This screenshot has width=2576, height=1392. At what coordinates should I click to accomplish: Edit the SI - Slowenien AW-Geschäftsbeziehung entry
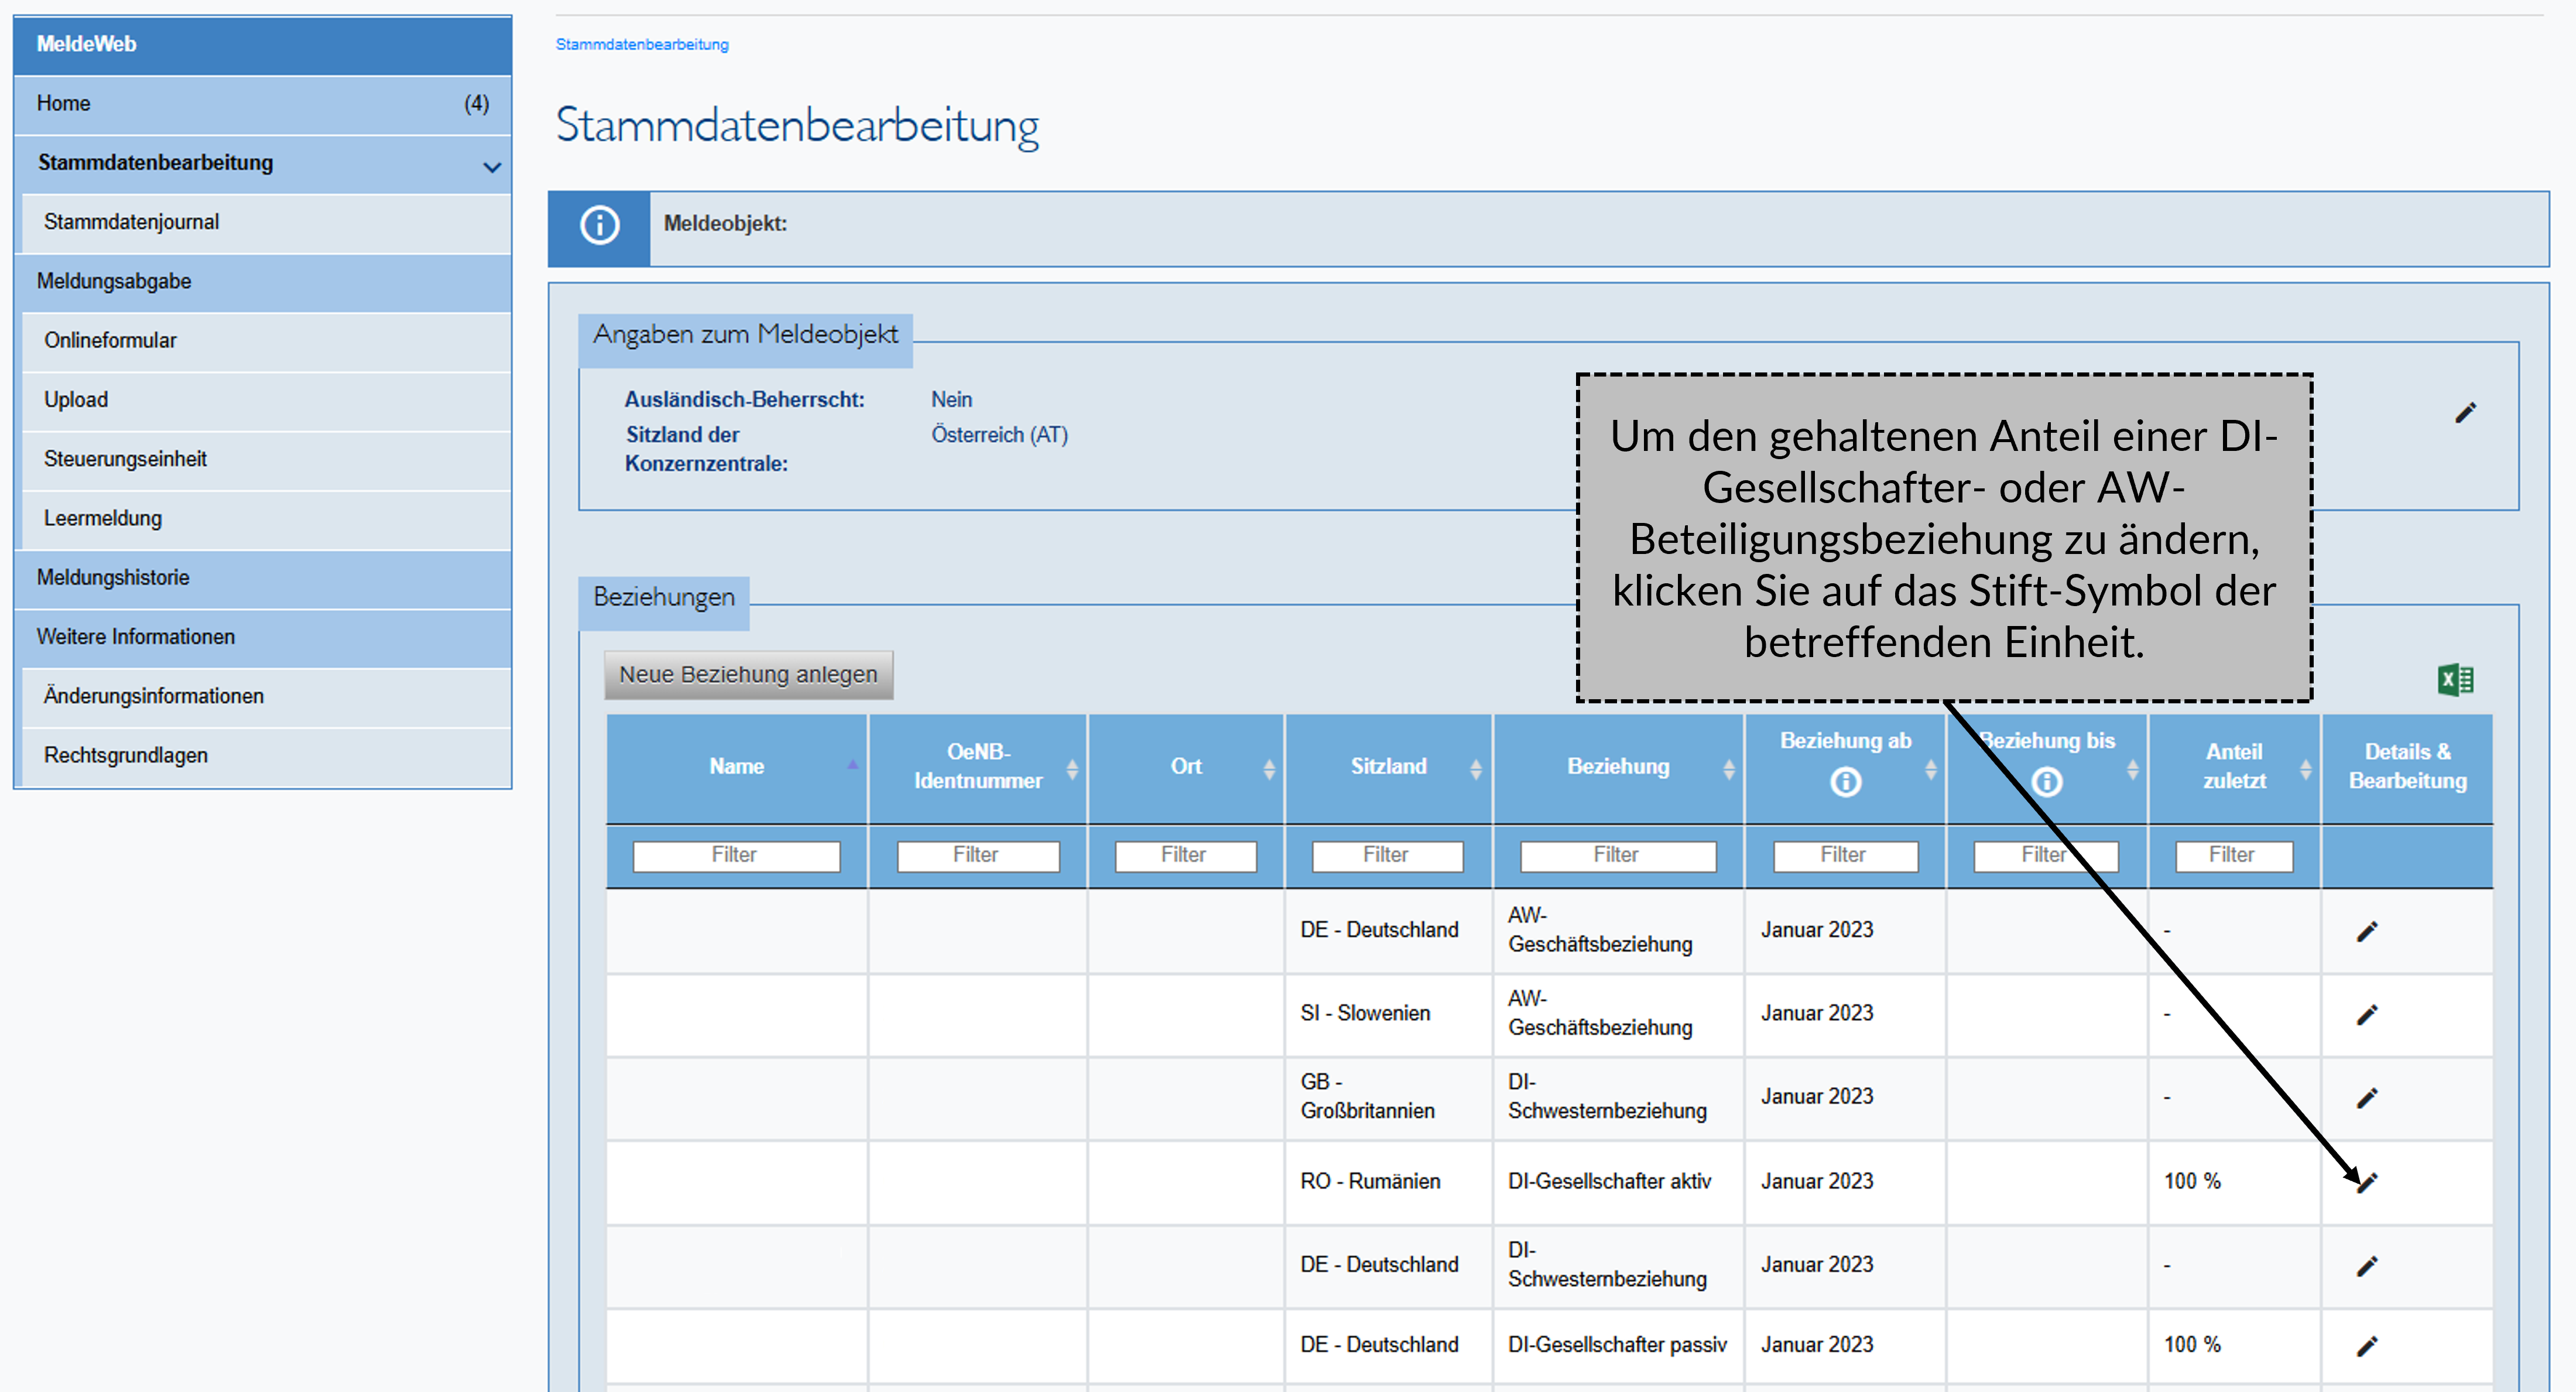[x=2367, y=1013]
